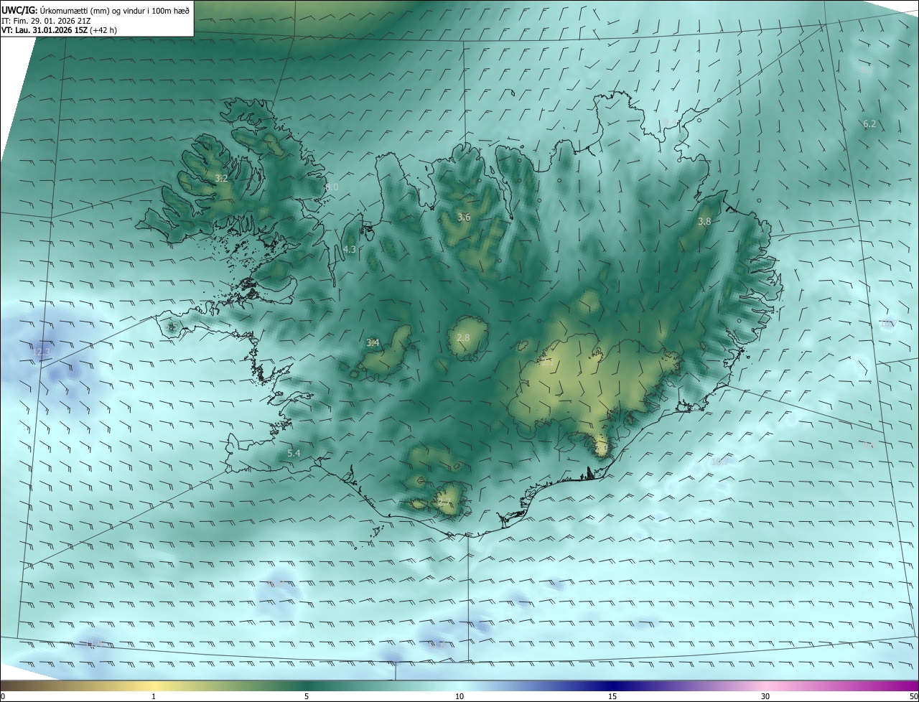This screenshot has height=702, width=919.
Task: Click the title 'Úrkomumætti (mm) og vindur í 100m hæð'
Action: 114,9
